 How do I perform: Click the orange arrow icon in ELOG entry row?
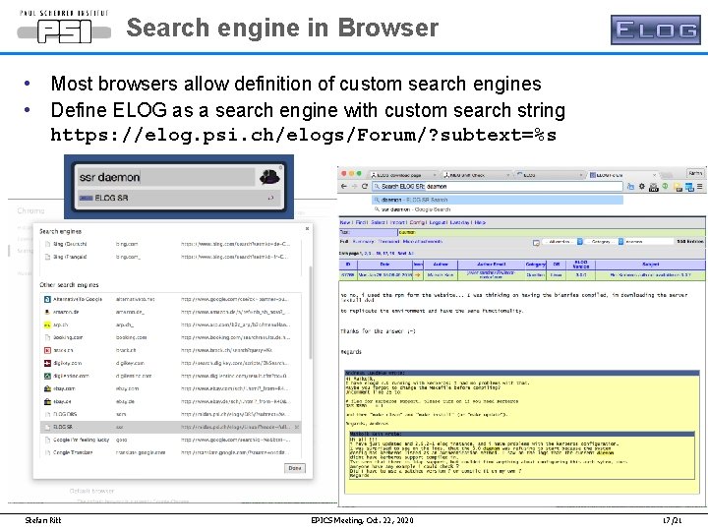pos(418,274)
